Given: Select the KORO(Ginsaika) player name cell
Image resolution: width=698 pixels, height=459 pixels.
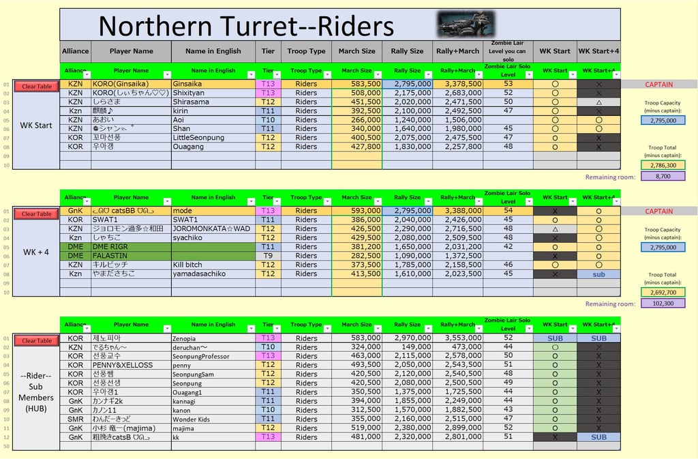Looking at the screenshot, I should pos(131,84).
